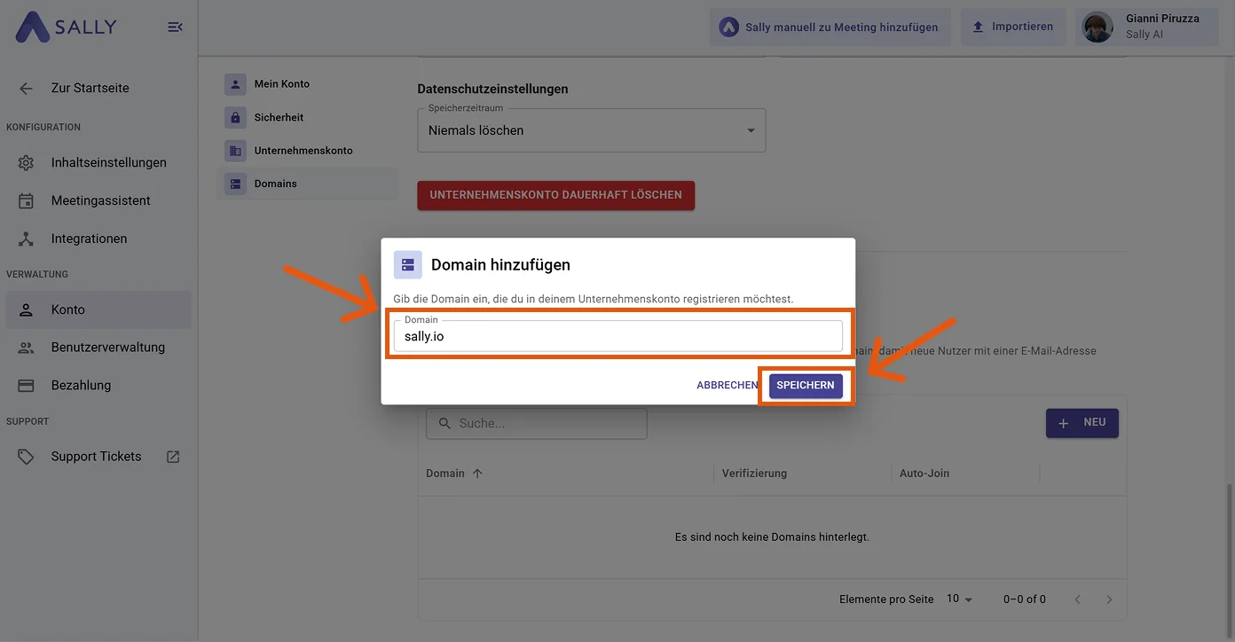This screenshot has width=1235, height=642.
Task: Click the Suche search field
Action: [x=537, y=424]
